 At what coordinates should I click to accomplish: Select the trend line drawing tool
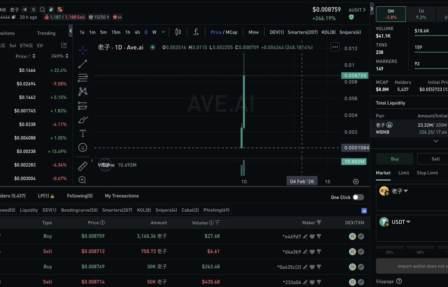pyautogui.click(x=83, y=64)
